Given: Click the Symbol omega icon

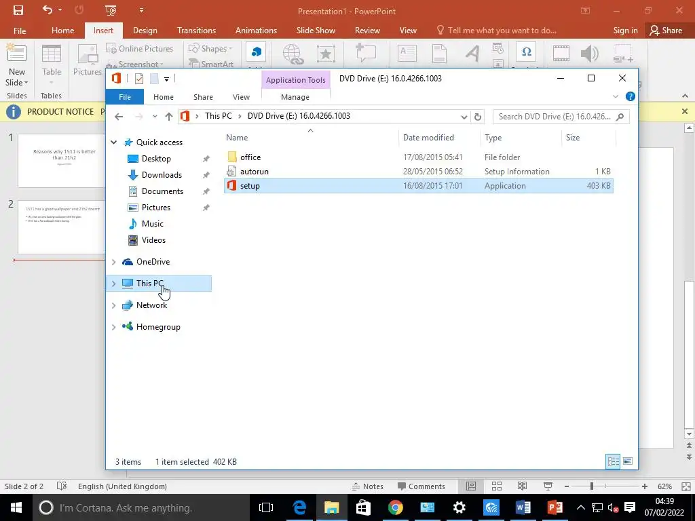Looking at the screenshot, I should click(526, 52).
